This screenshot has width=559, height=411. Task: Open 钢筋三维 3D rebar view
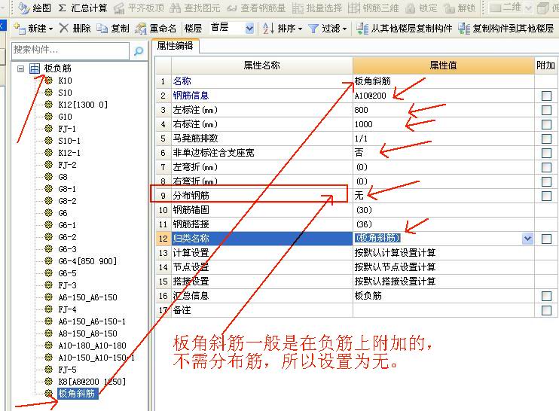click(373, 8)
